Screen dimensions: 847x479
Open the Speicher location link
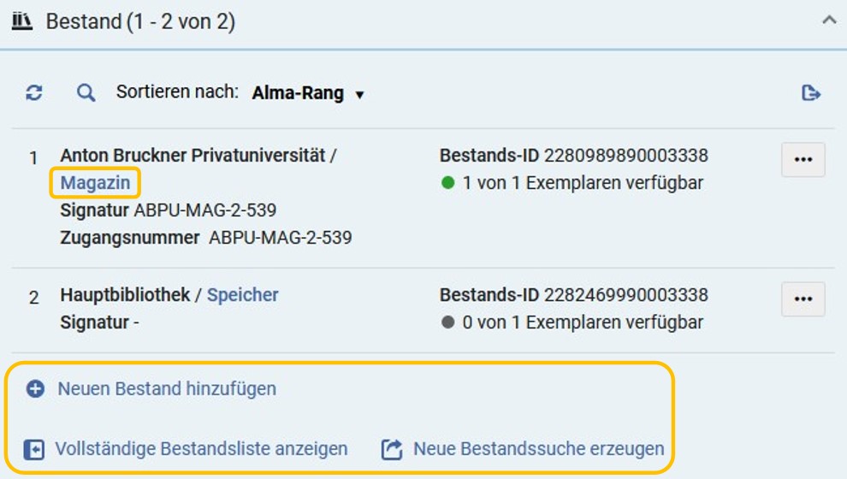[242, 295]
